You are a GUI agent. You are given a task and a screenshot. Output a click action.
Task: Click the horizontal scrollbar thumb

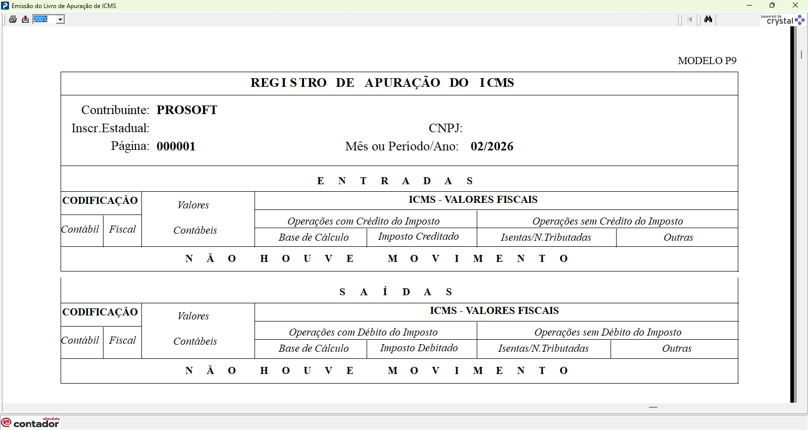pyautogui.click(x=653, y=407)
